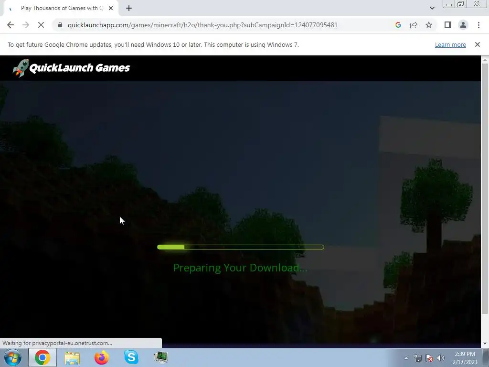Dismiss the Chrome update notification bar
Image resolution: width=489 pixels, height=367 pixels.
tap(477, 44)
